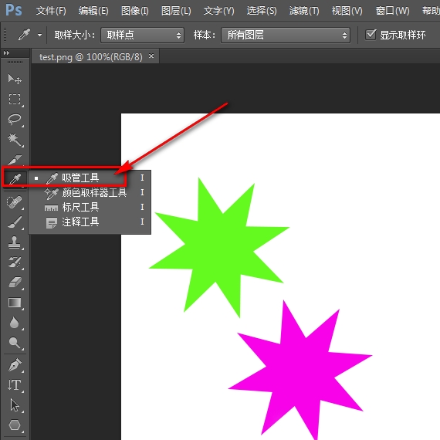This screenshot has width=440, height=440.
Task: Select the Vertical Type tool
Action: (15, 385)
